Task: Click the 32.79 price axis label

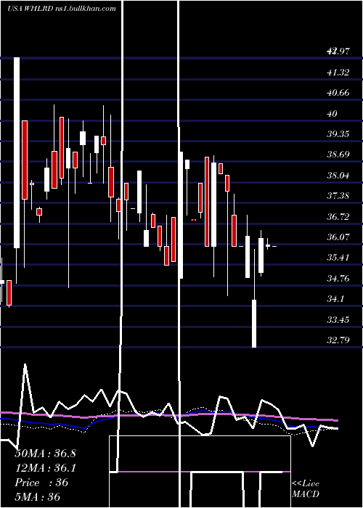Action: (x=338, y=340)
